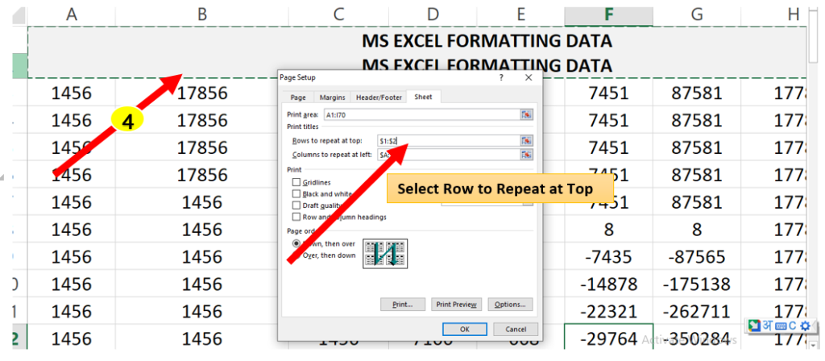Collapse dialog using Print area range selector icon
The height and width of the screenshot is (361, 825).
526,114
